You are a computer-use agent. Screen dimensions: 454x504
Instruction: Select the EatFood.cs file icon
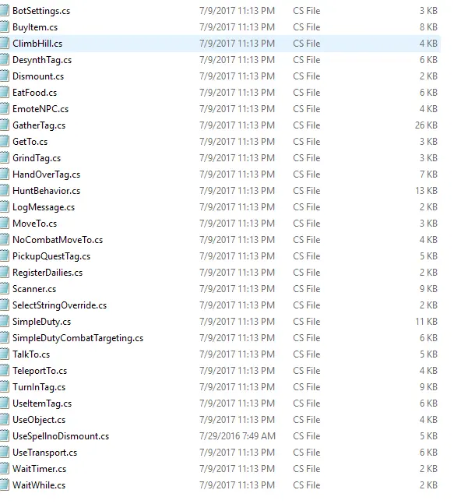(x=4, y=93)
